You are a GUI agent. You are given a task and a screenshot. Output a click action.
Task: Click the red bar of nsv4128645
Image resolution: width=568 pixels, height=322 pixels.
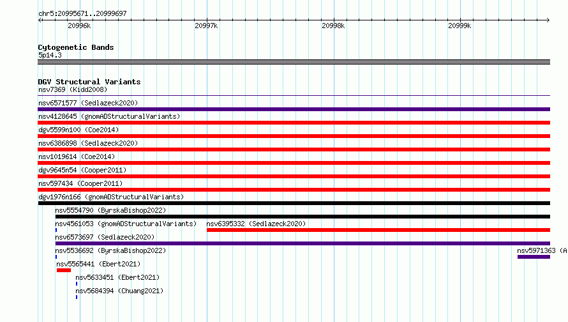(294, 123)
